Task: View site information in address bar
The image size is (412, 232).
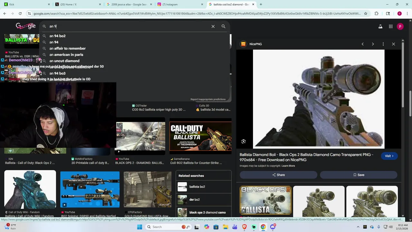Action: point(29,14)
